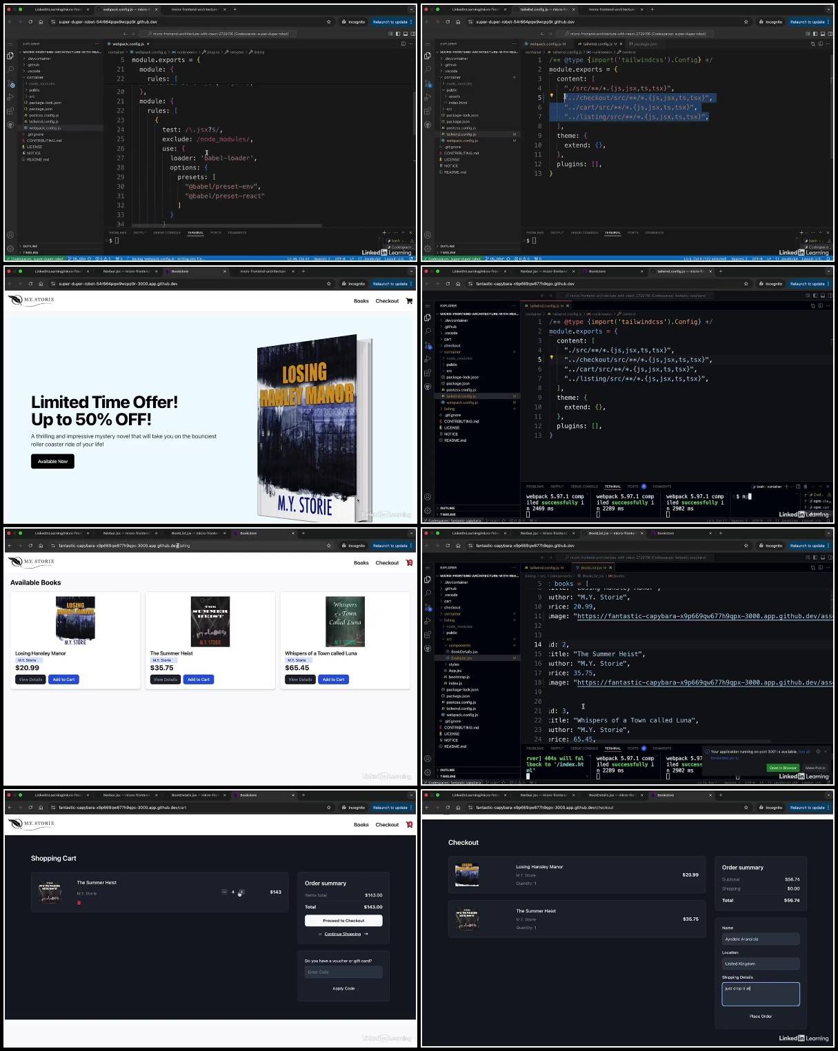The image size is (838, 1051).
Task: Decrease The Summer Heist quantity with minus
Action: [x=224, y=892]
